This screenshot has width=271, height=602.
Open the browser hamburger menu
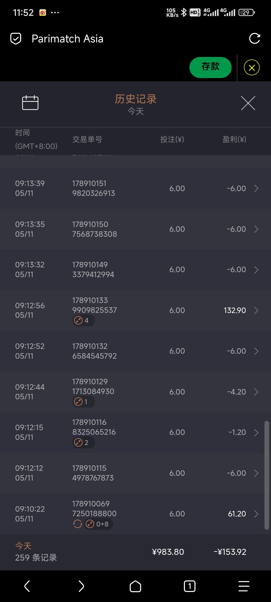(x=244, y=586)
